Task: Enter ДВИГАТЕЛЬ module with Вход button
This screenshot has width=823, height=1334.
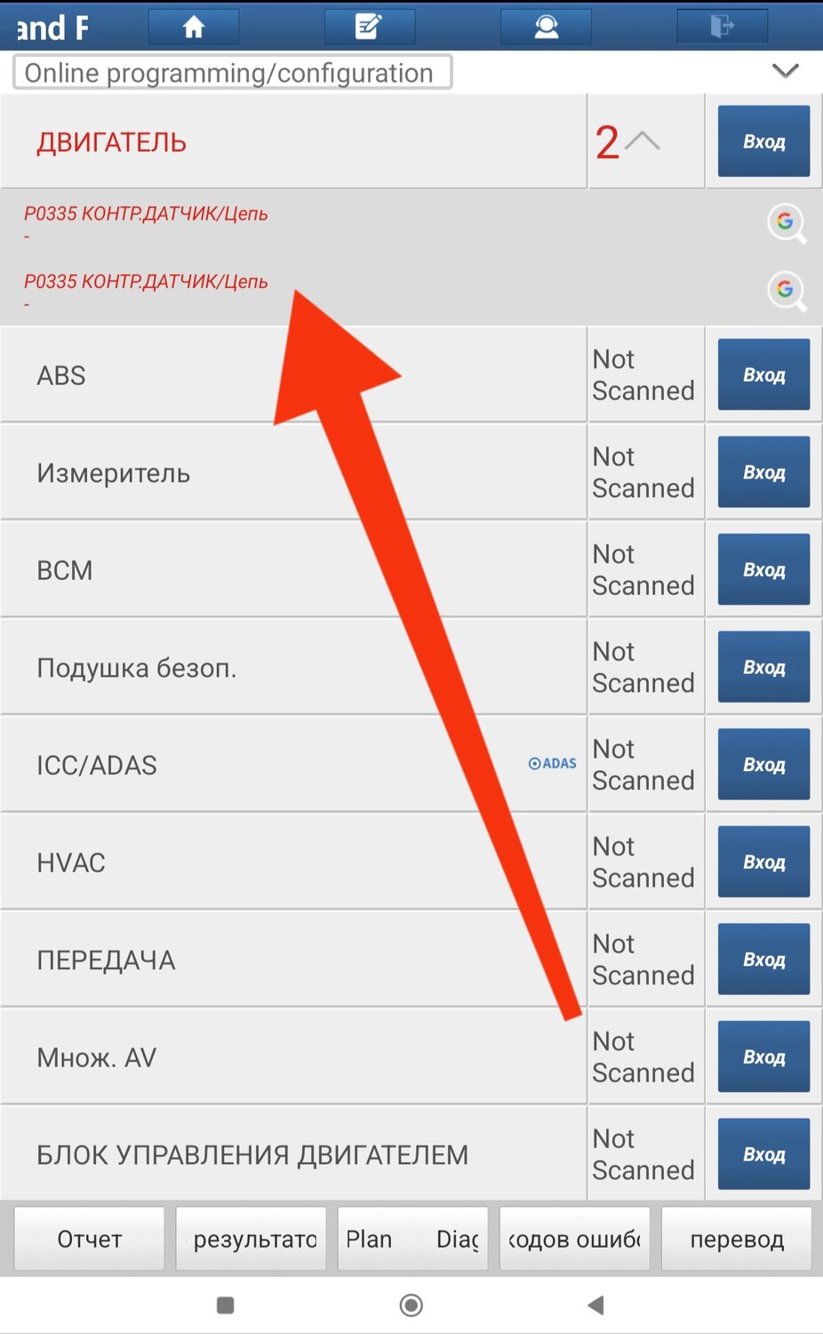Action: click(x=763, y=141)
